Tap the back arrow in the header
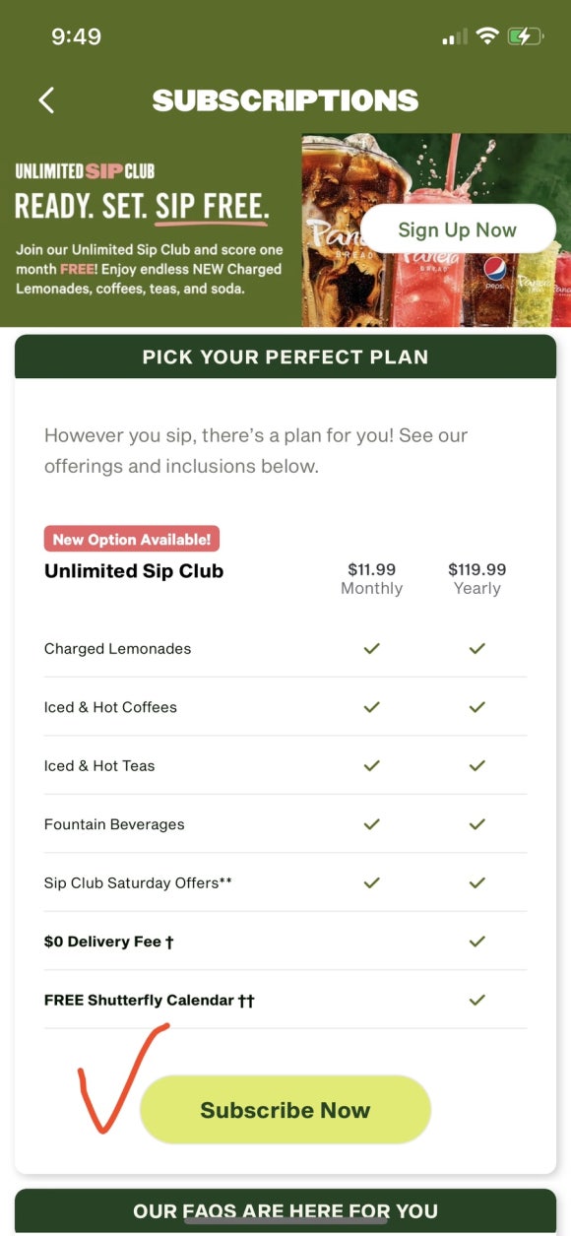This screenshot has height=1236, width=571. (x=46, y=99)
